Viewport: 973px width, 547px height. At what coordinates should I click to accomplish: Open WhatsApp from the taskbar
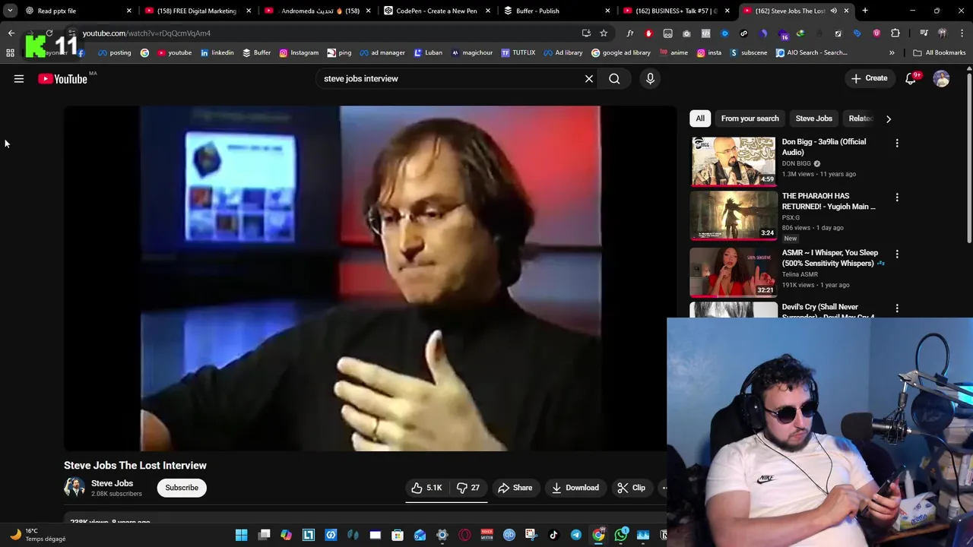click(x=621, y=535)
